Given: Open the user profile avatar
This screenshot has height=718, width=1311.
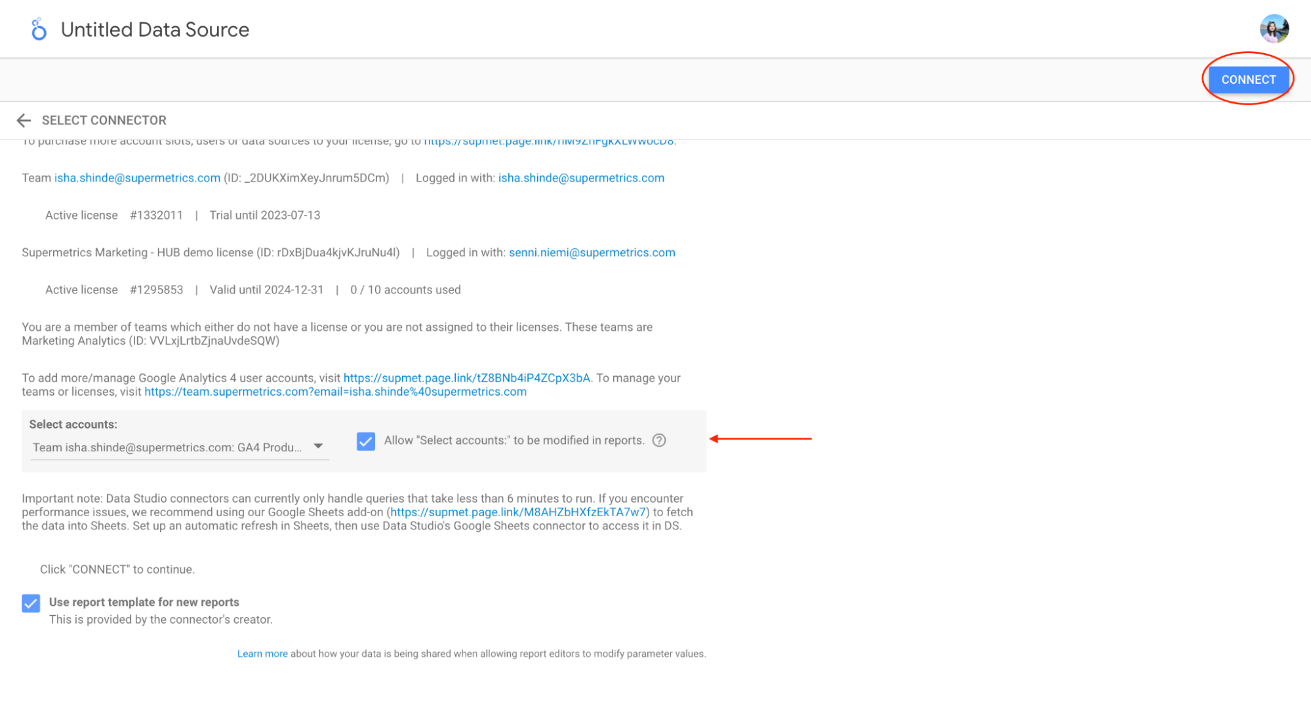Looking at the screenshot, I should 1274,29.
